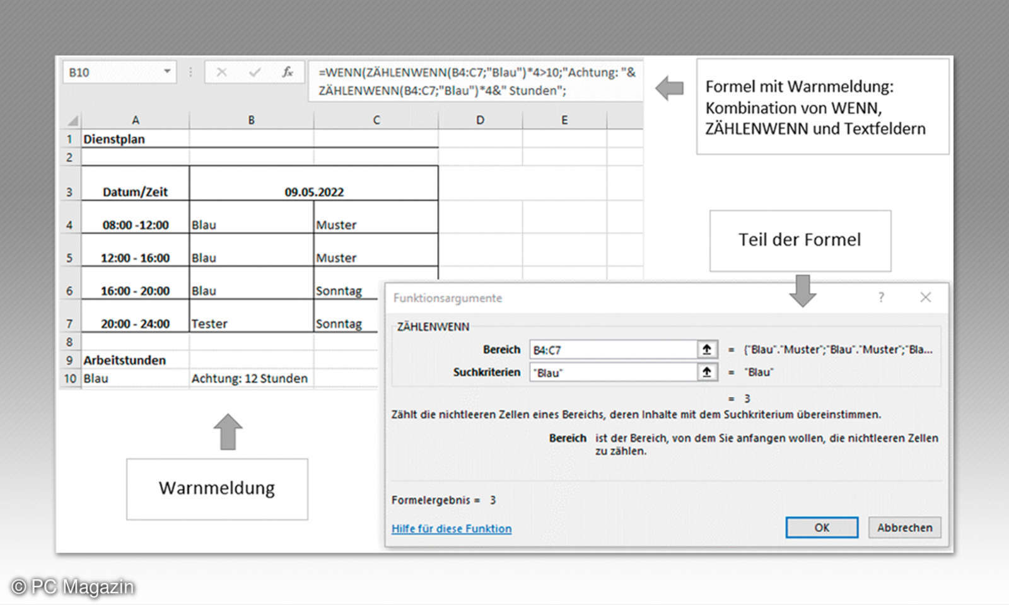This screenshot has height=605, width=1009.
Task: Select cell B10 showing Achtung: 12 Stunden
Action: click(x=250, y=378)
